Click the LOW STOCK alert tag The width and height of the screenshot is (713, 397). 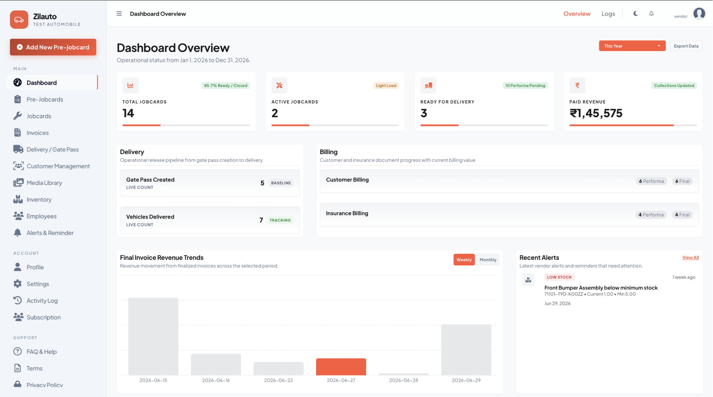click(559, 277)
